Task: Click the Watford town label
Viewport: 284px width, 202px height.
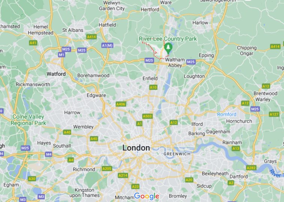Action: [x=56, y=74]
